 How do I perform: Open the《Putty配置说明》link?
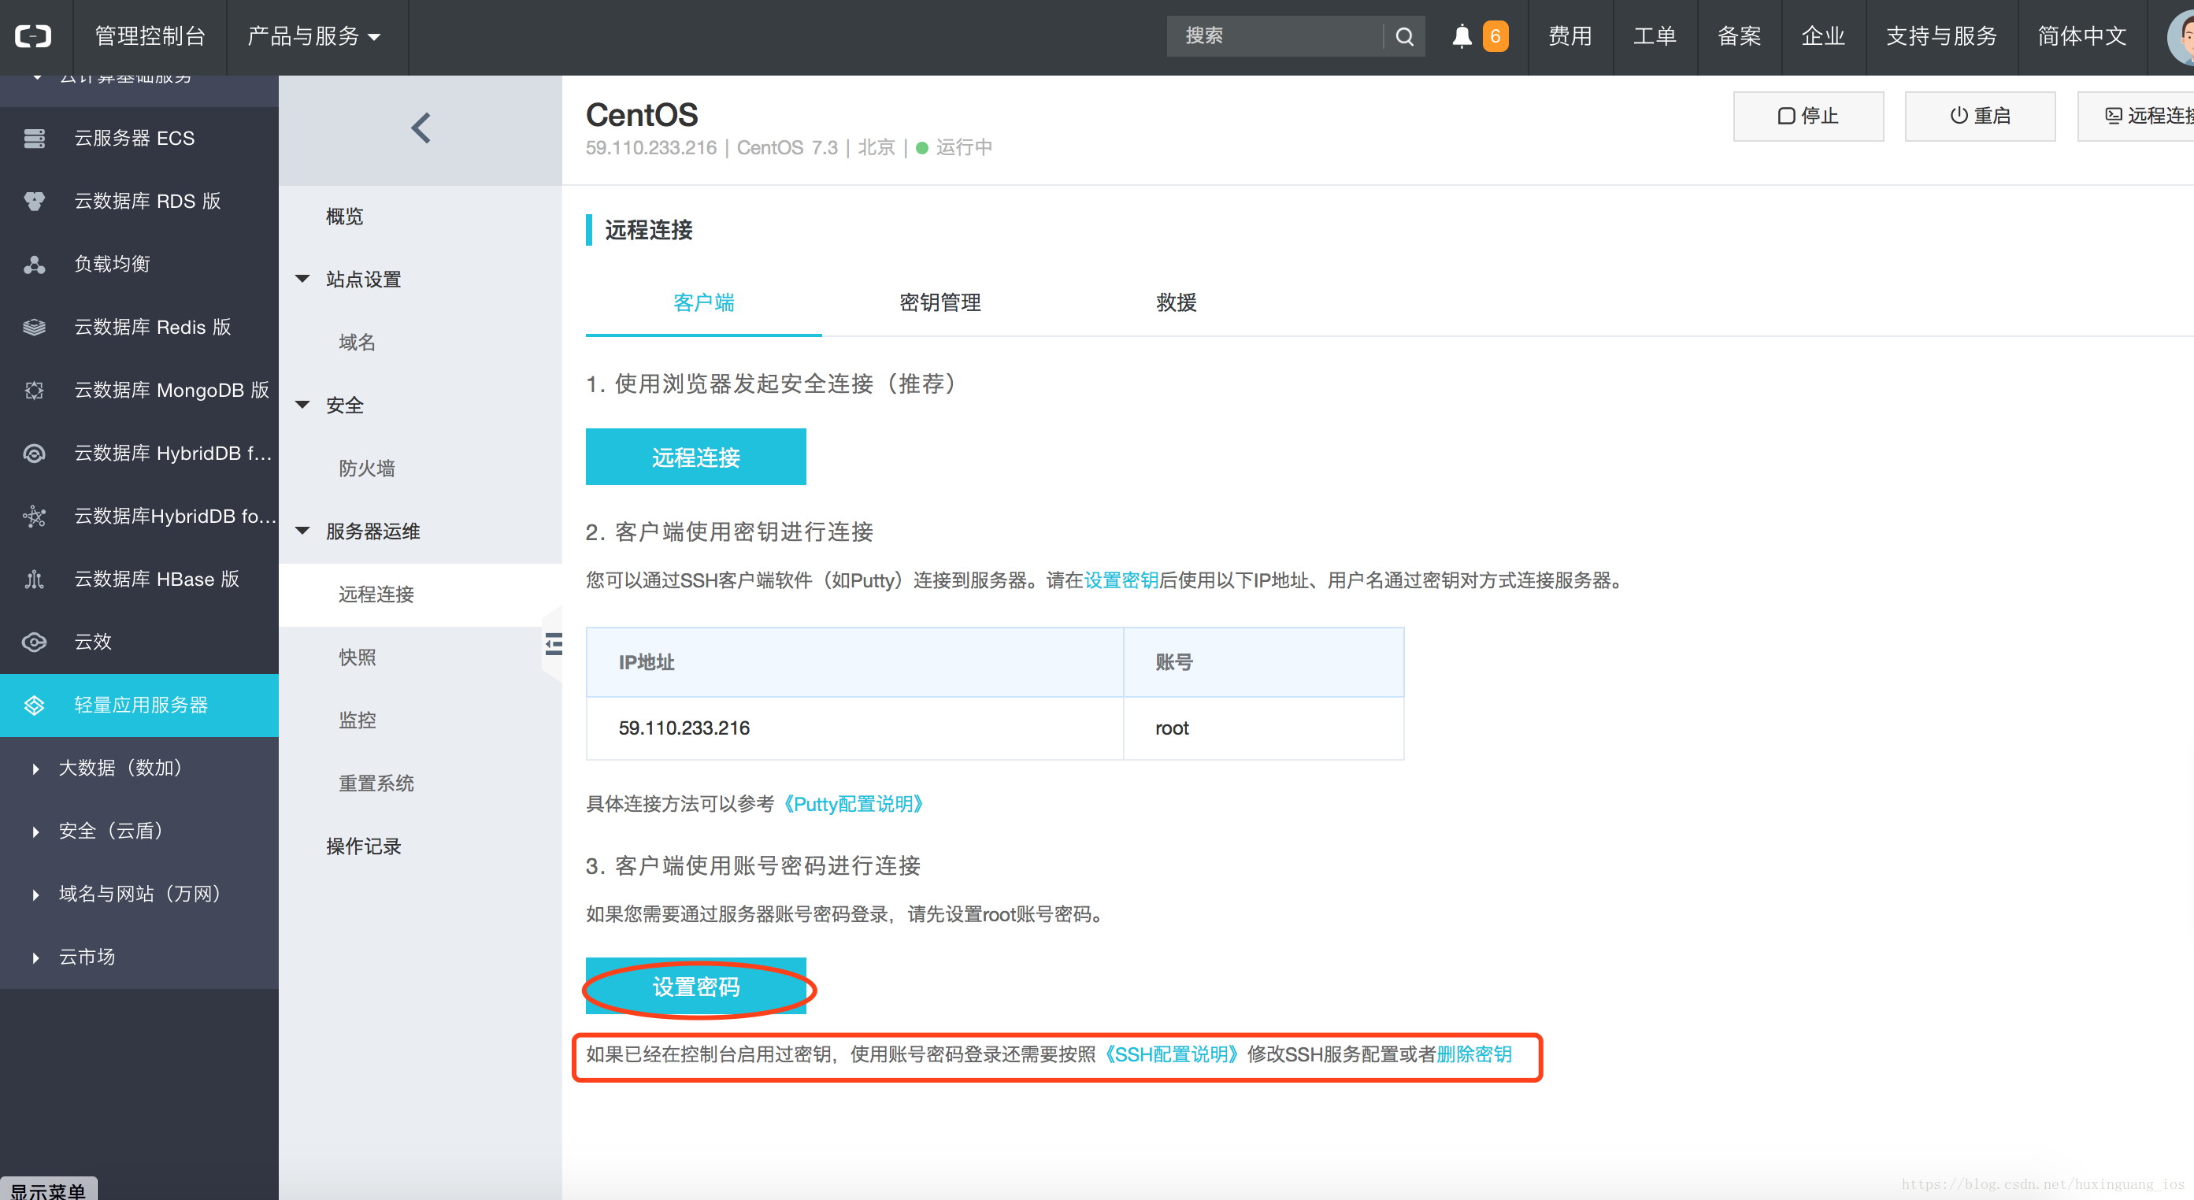pos(853,804)
